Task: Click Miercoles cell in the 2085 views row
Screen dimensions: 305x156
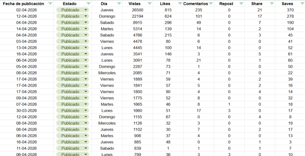Action: (107, 73)
